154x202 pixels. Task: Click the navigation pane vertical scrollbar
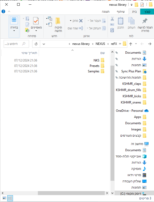[x=112, y=123]
